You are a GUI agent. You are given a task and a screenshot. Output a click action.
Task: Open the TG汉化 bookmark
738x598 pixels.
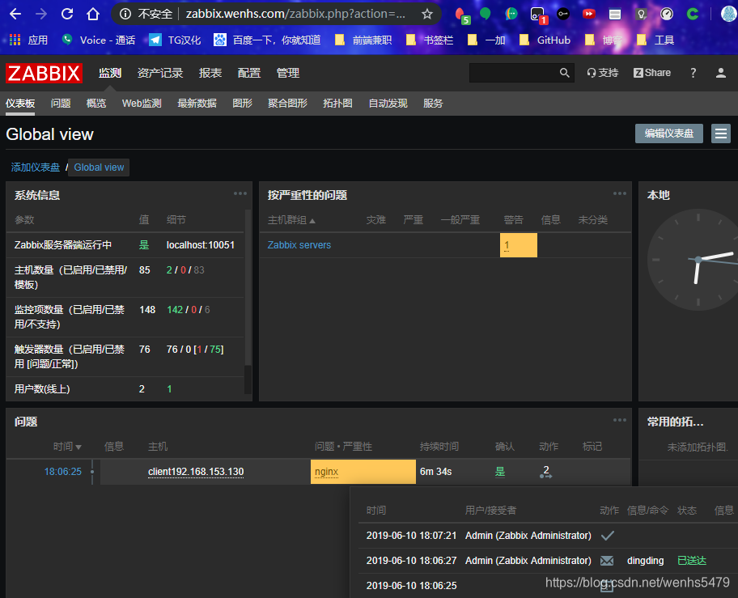click(175, 40)
